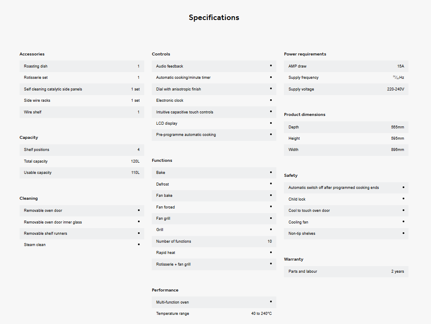The height and width of the screenshot is (324, 431).
Task: Click the bullet dot beside Audio feedback
Action: (271, 65)
